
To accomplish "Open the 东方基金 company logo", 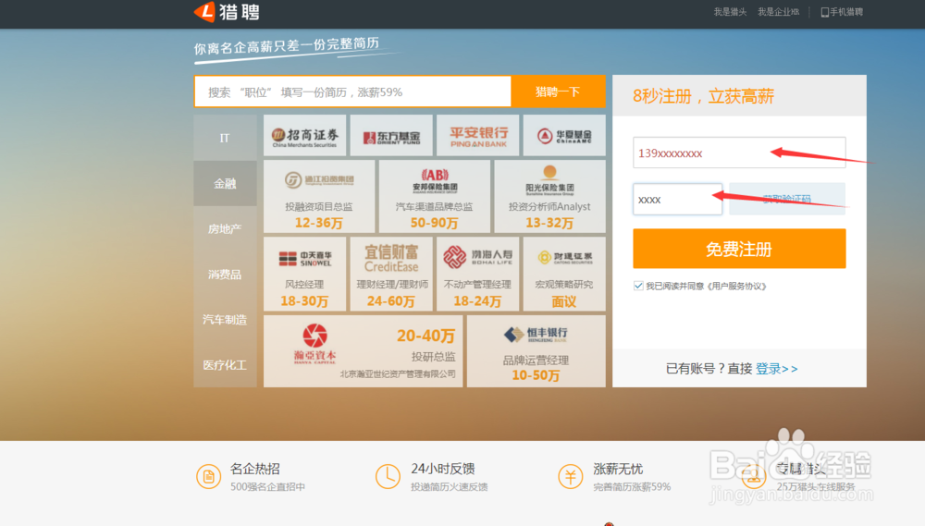I will coord(391,136).
